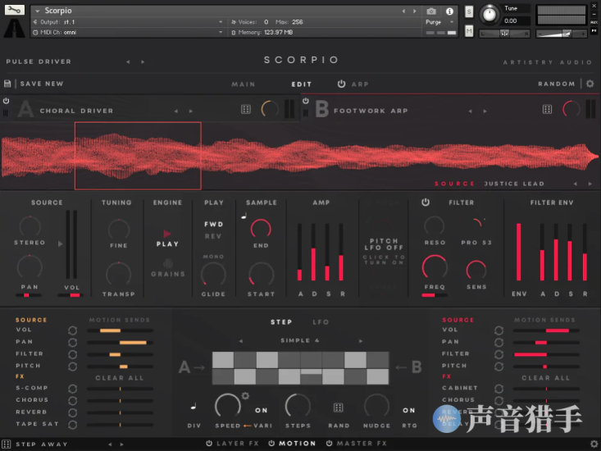
Task: Adjust the filter FREQ knob
Action: pos(435,267)
